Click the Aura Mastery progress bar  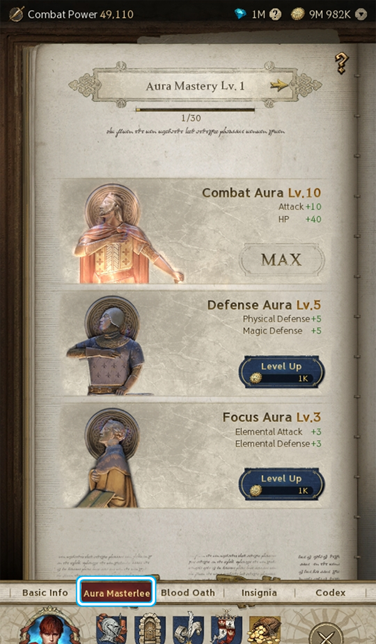tap(195, 110)
